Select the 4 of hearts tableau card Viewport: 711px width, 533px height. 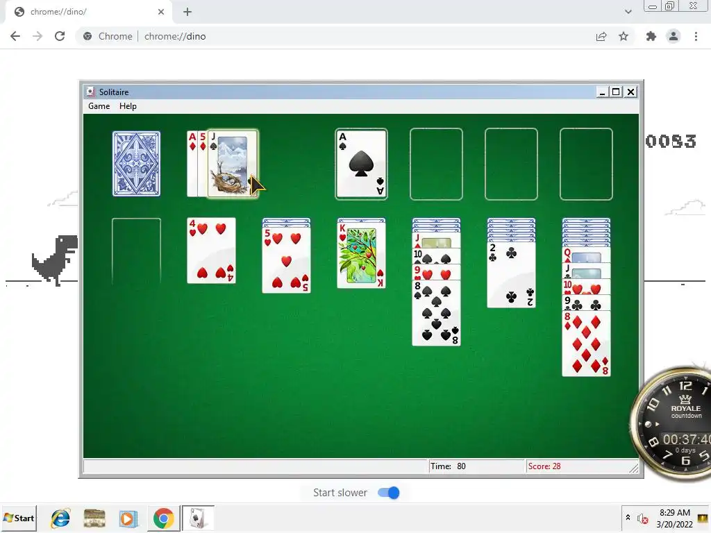(x=211, y=251)
